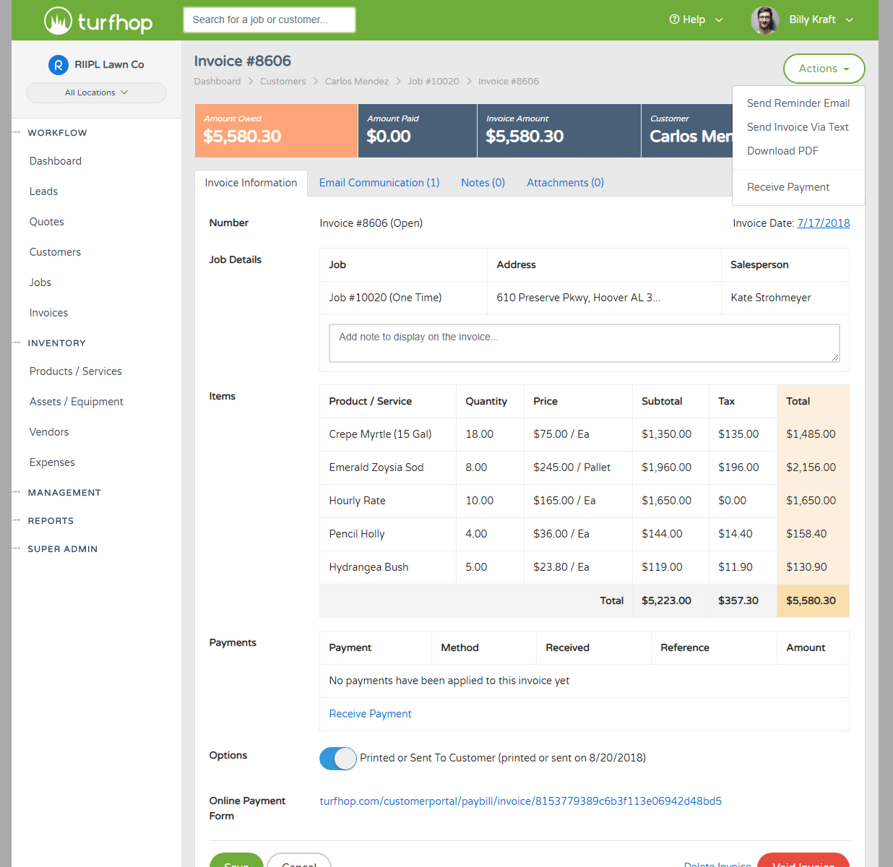Click the RIIPL Lawn Co circular R badge

point(58,64)
